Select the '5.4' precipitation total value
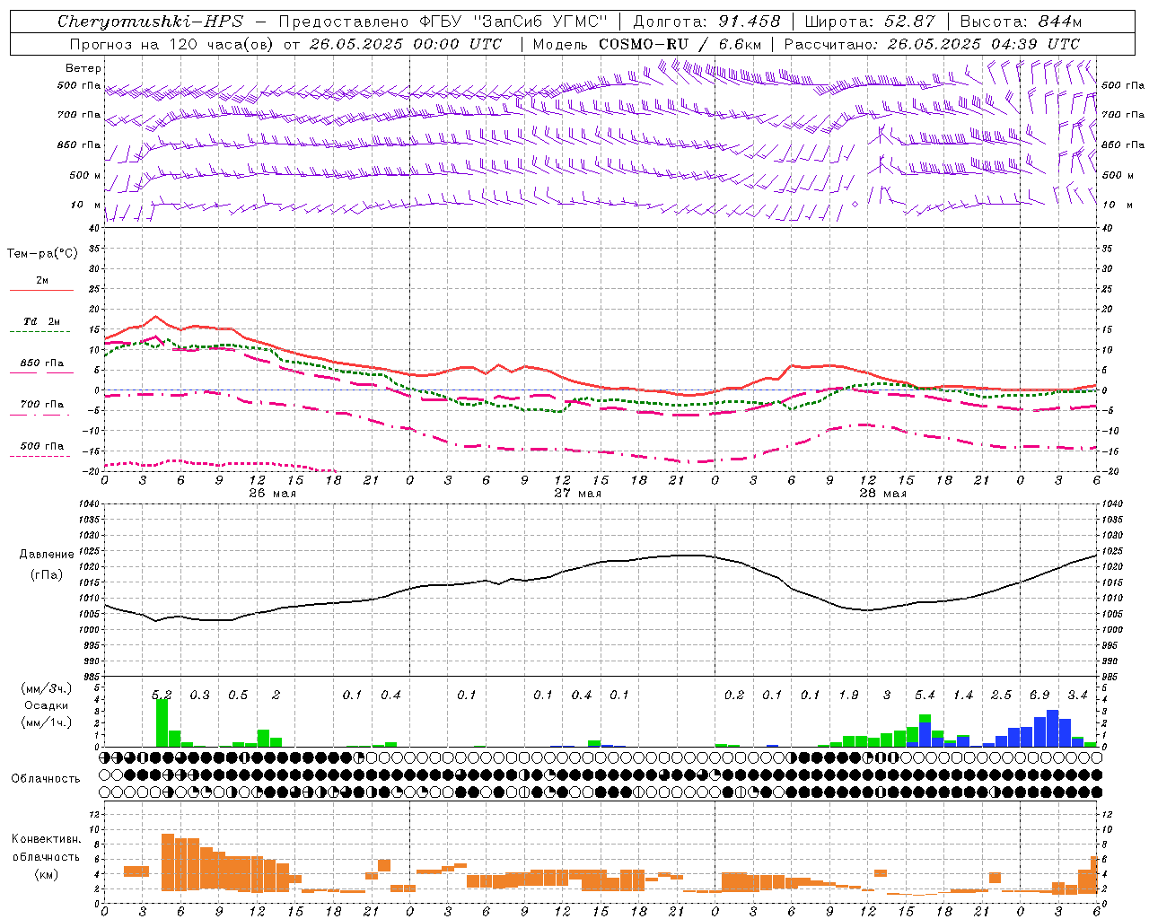 [x=925, y=696]
